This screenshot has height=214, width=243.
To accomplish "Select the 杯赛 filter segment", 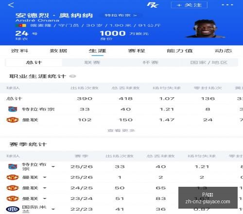I will point(151,62).
